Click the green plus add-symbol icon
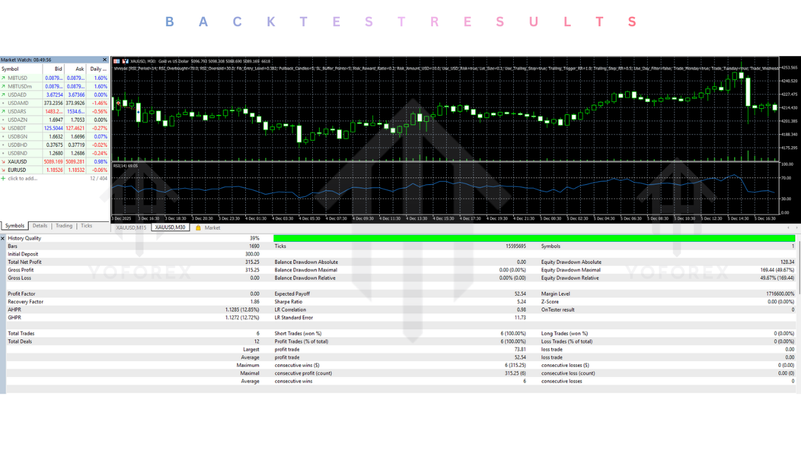The image size is (801, 450). [x=3, y=179]
